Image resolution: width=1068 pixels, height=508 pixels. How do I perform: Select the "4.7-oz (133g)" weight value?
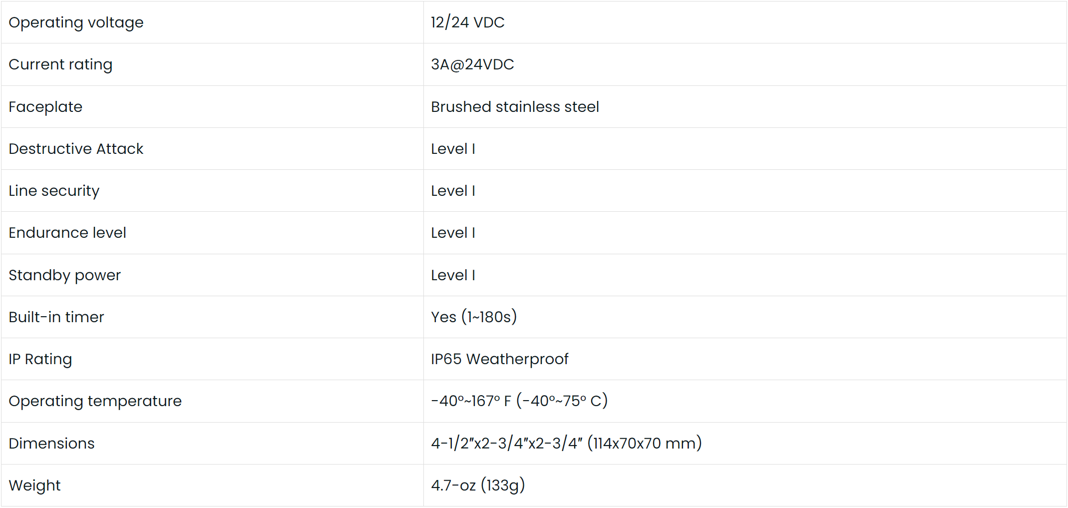click(x=477, y=486)
